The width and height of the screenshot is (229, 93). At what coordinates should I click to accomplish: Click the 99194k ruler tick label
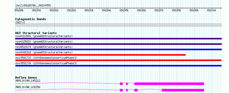coord(107,10)
